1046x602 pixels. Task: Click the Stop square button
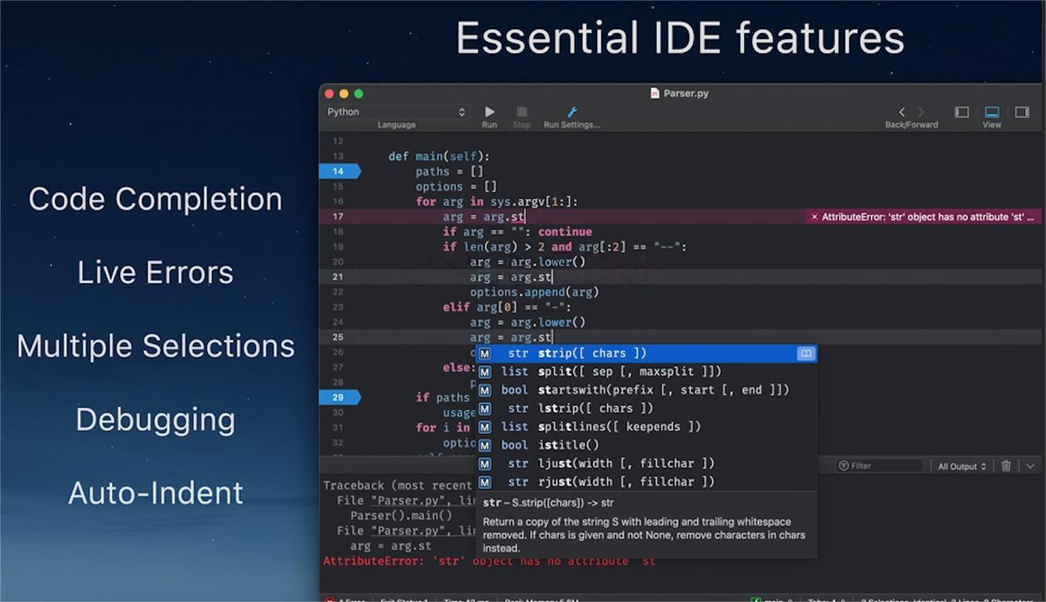522,112
